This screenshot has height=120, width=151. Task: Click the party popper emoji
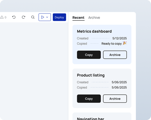point(125,43)
